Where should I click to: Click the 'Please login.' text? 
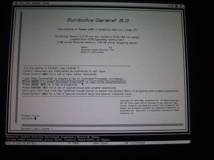(31, 116)
